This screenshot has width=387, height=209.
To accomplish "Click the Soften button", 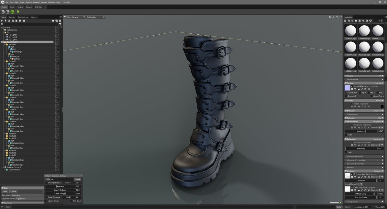I will 68,183.
